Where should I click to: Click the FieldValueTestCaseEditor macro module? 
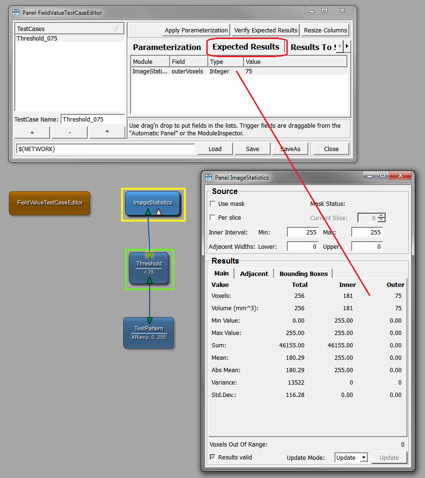click(50, 203)
